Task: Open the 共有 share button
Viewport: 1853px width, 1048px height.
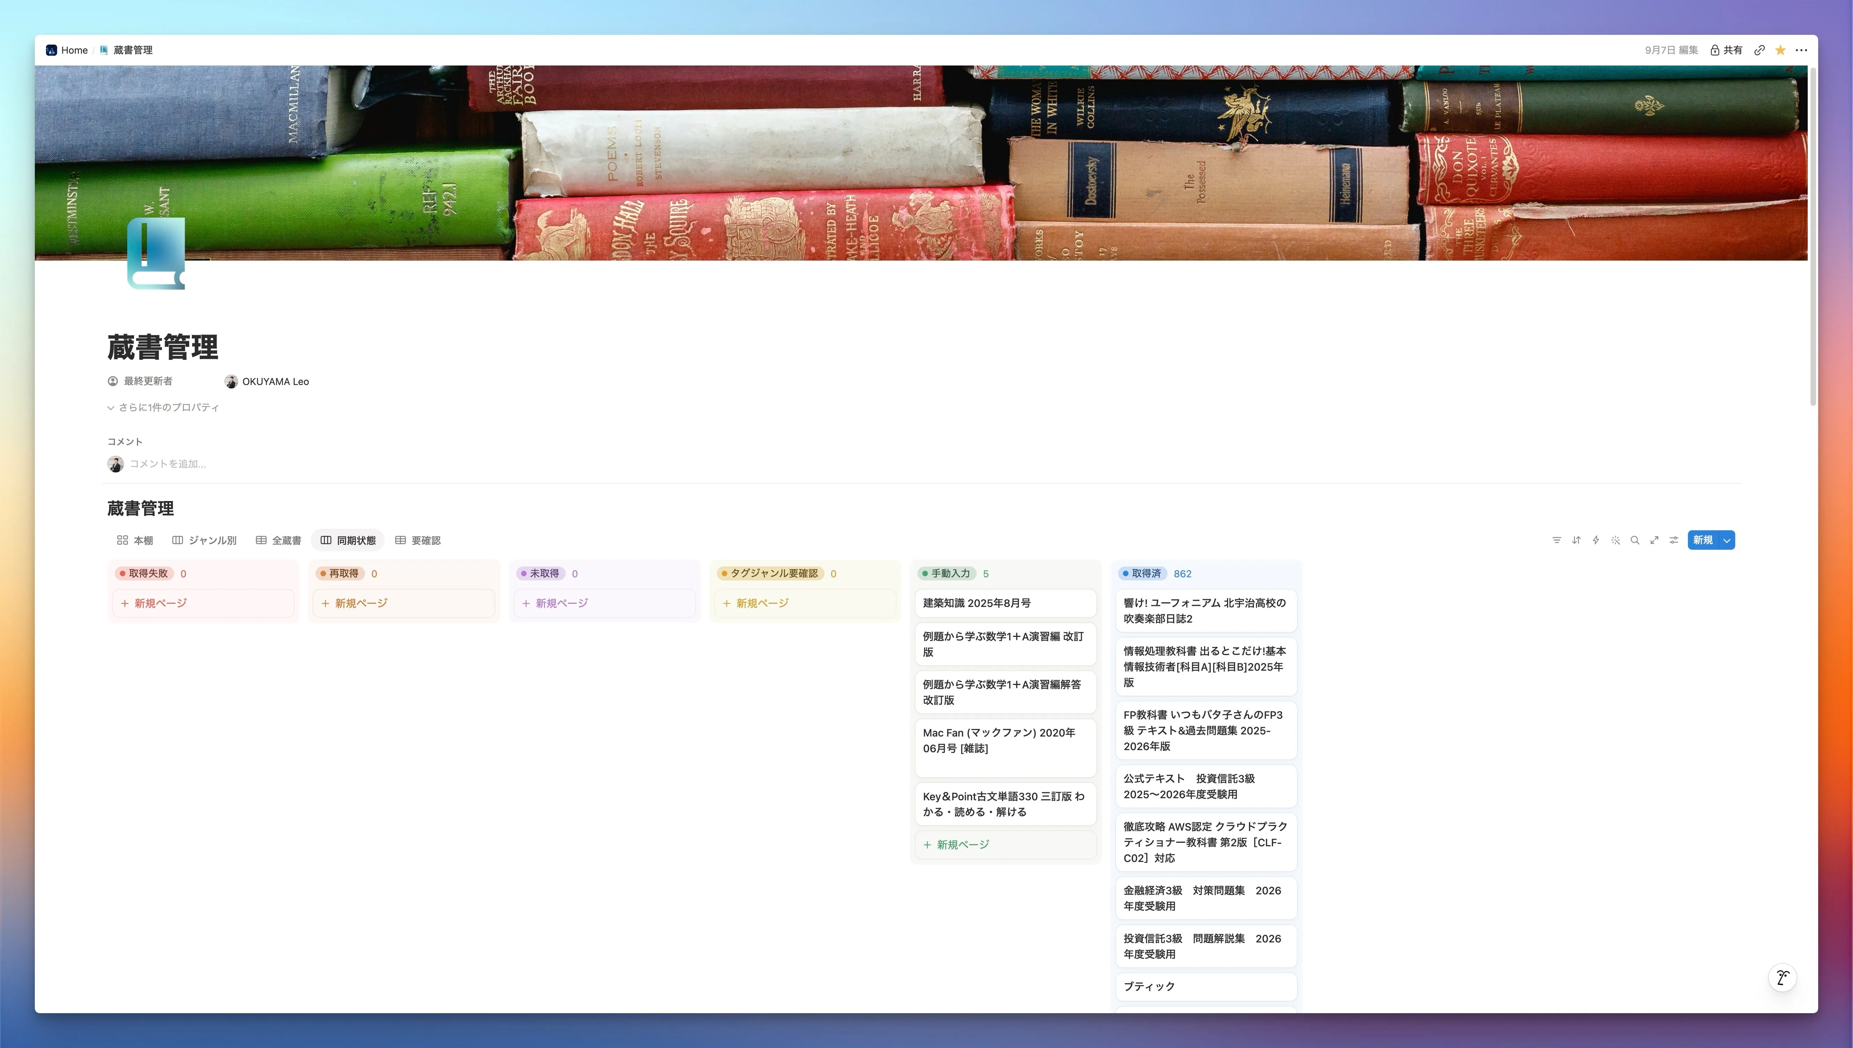Action: tap(1726, 50)
